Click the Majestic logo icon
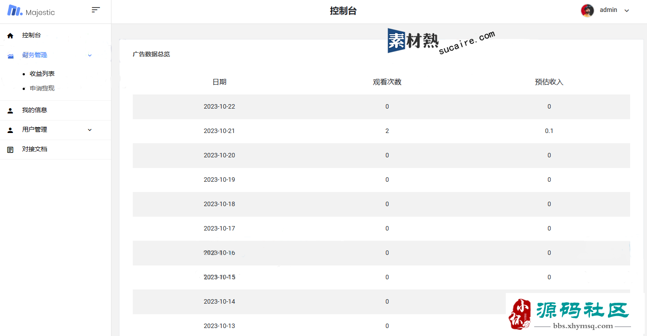This screenshot has height=336, width=647. pos(15,11)
